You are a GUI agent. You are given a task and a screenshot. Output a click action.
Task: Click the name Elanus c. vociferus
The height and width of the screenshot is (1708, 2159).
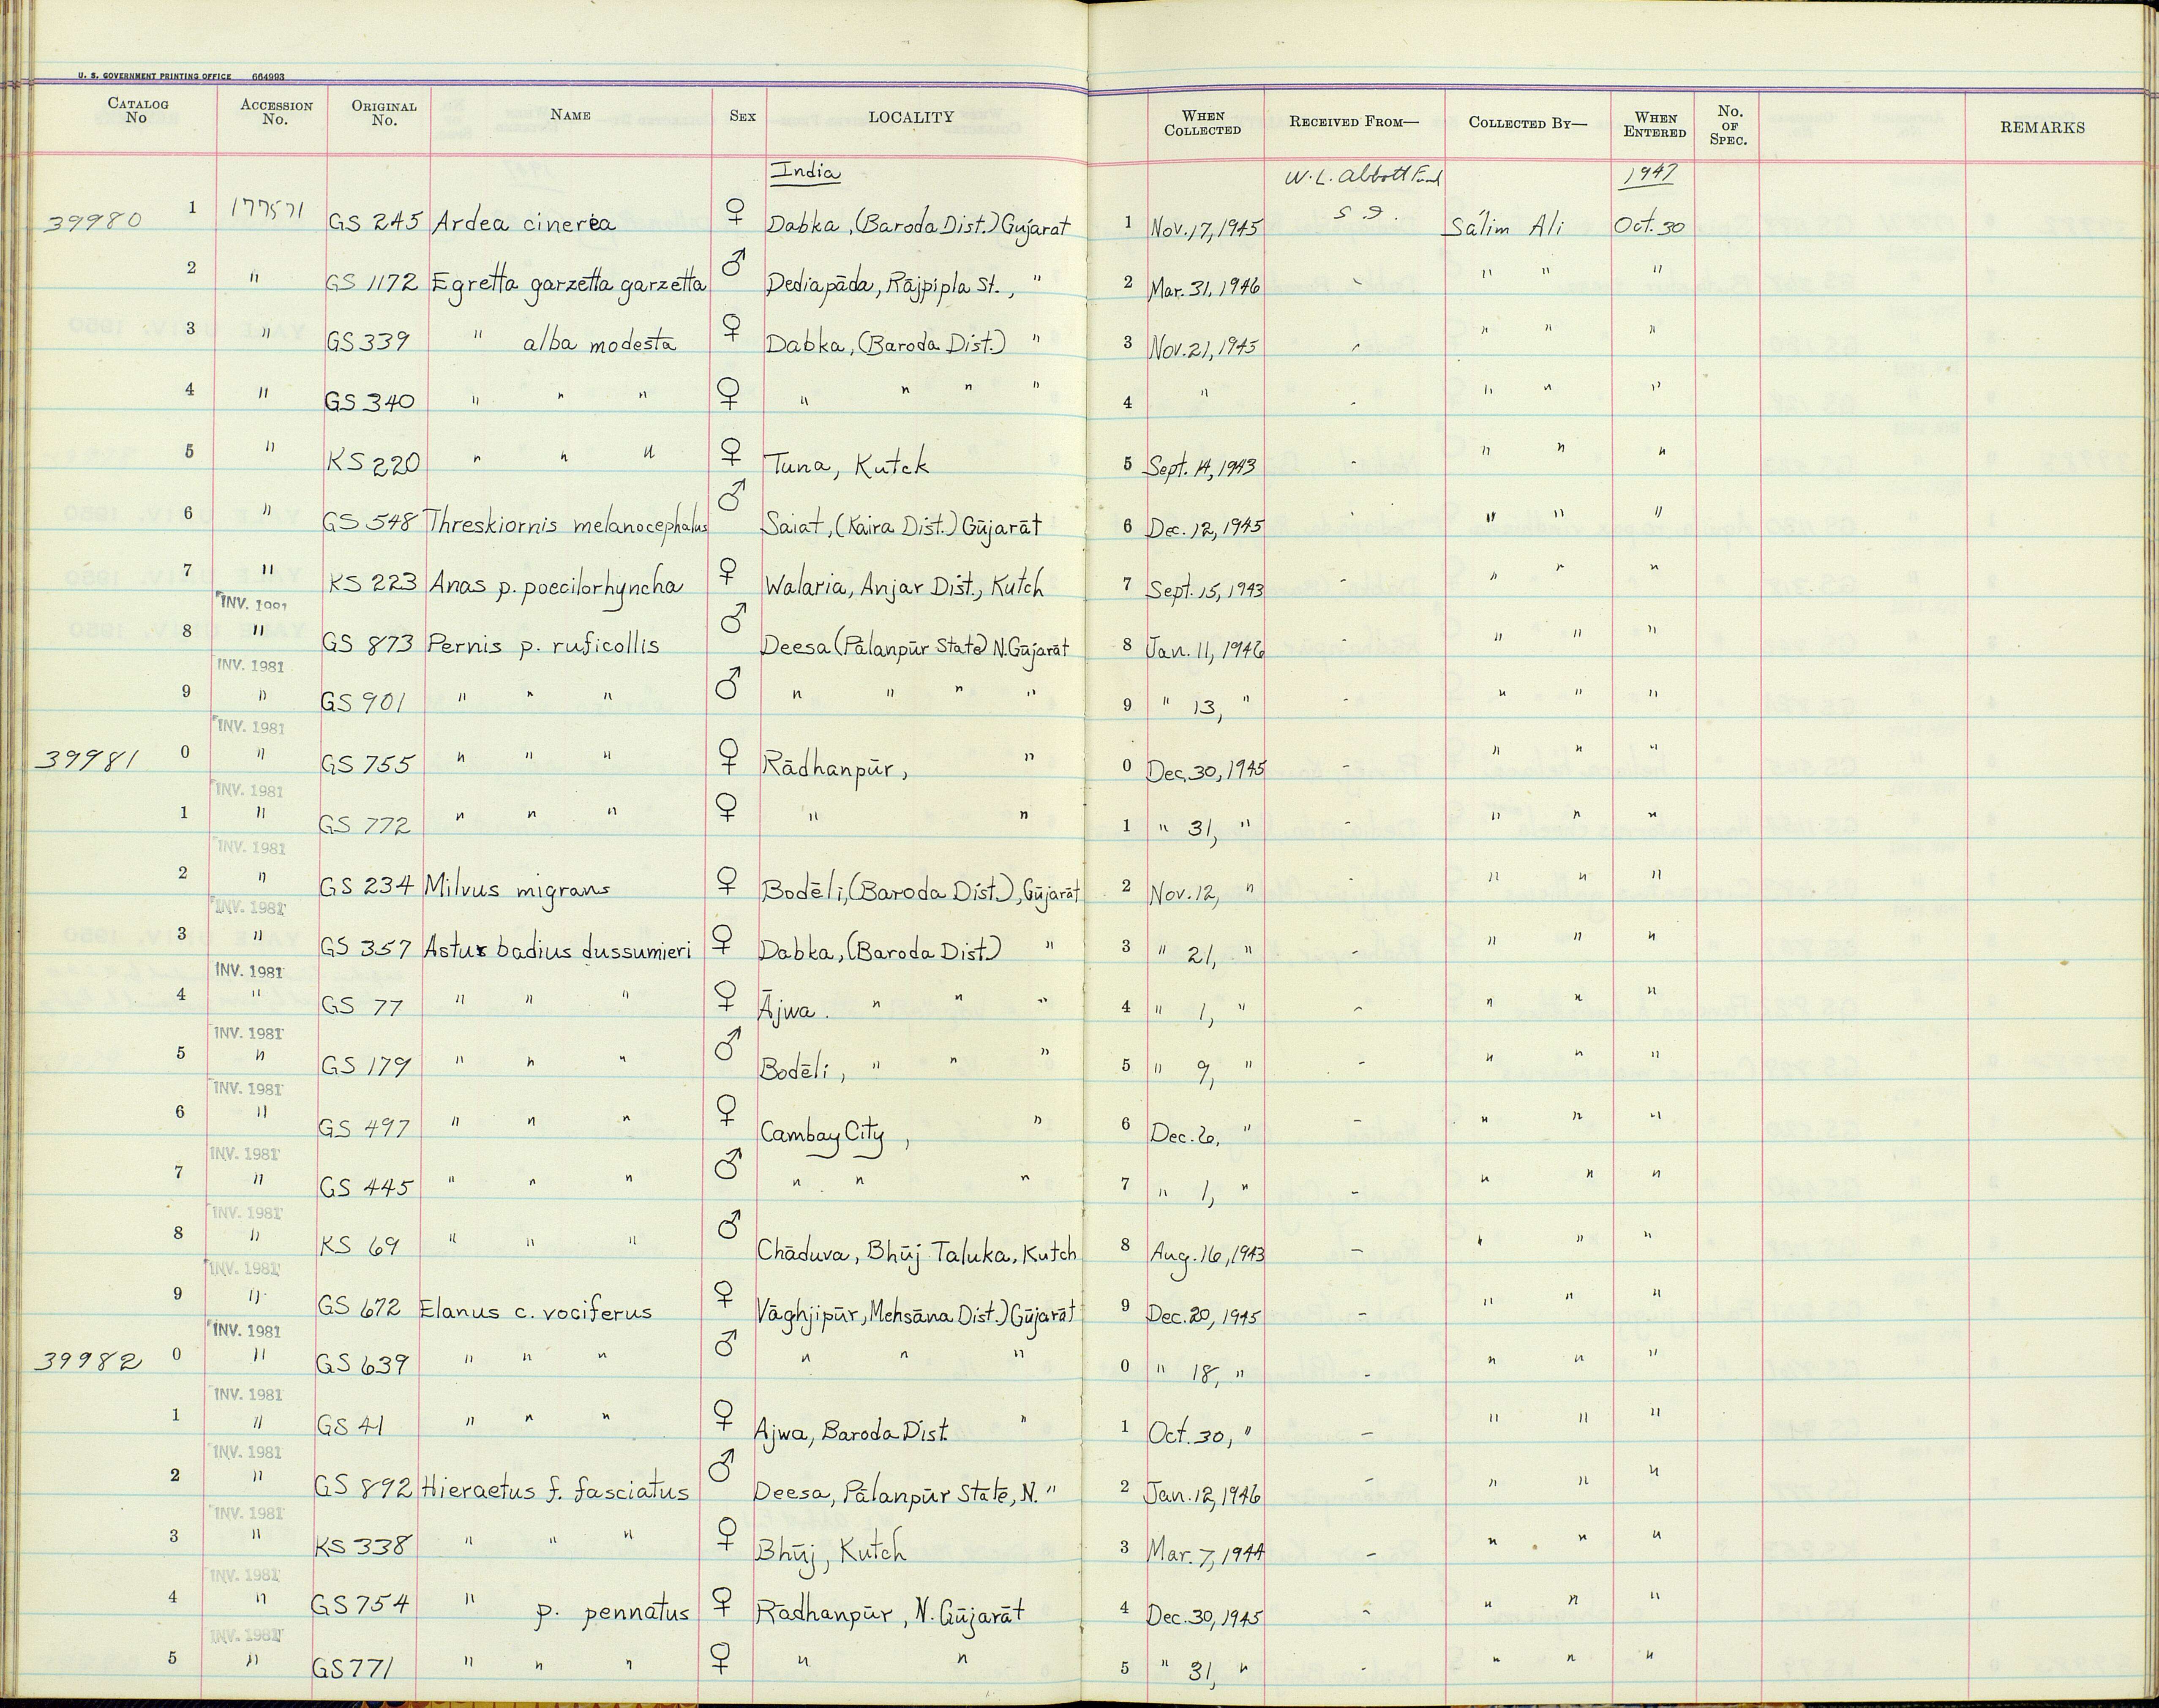coord(536,1310)
